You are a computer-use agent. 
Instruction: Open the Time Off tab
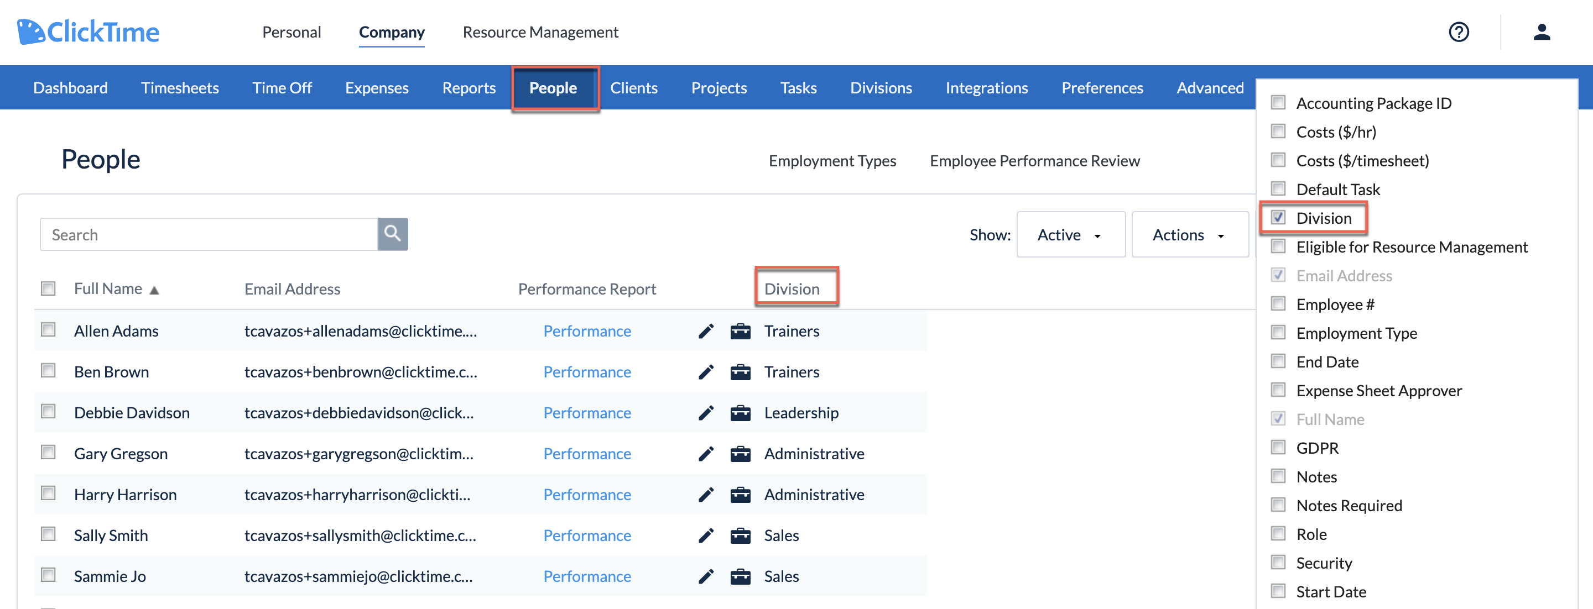click(282, 88)
